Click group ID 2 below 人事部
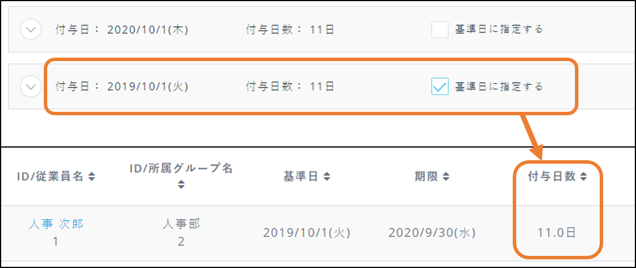The image size is (636, 268). tap(181, 241)
